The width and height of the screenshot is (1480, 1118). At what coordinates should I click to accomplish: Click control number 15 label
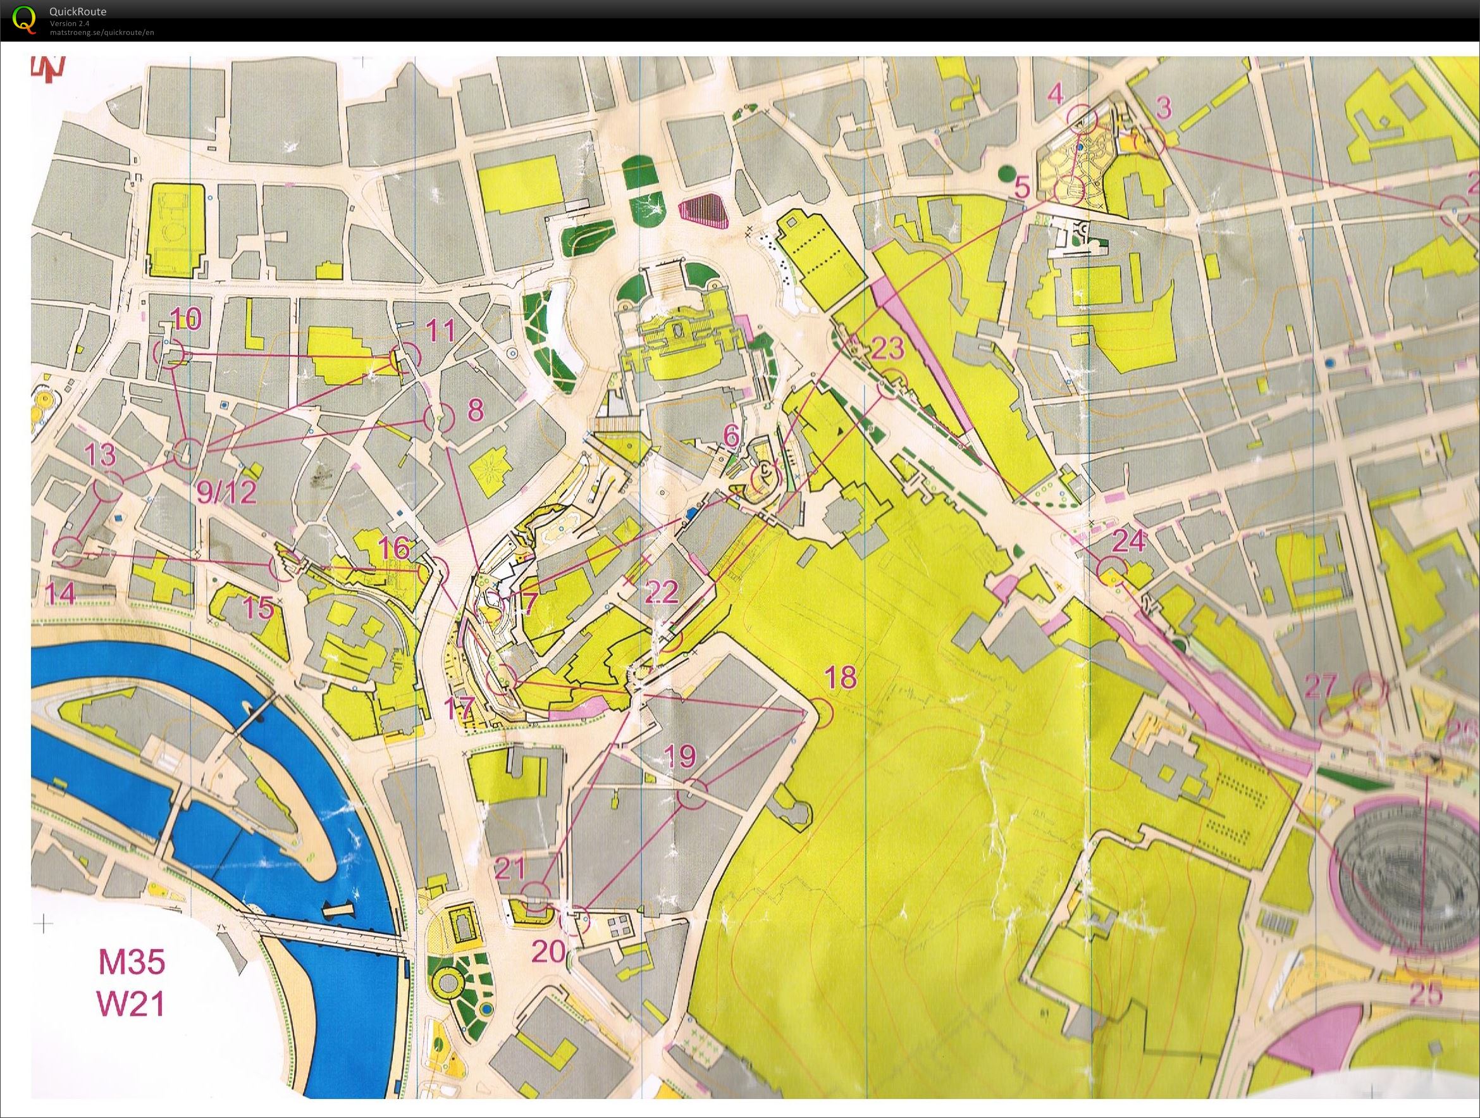(258, 608)
